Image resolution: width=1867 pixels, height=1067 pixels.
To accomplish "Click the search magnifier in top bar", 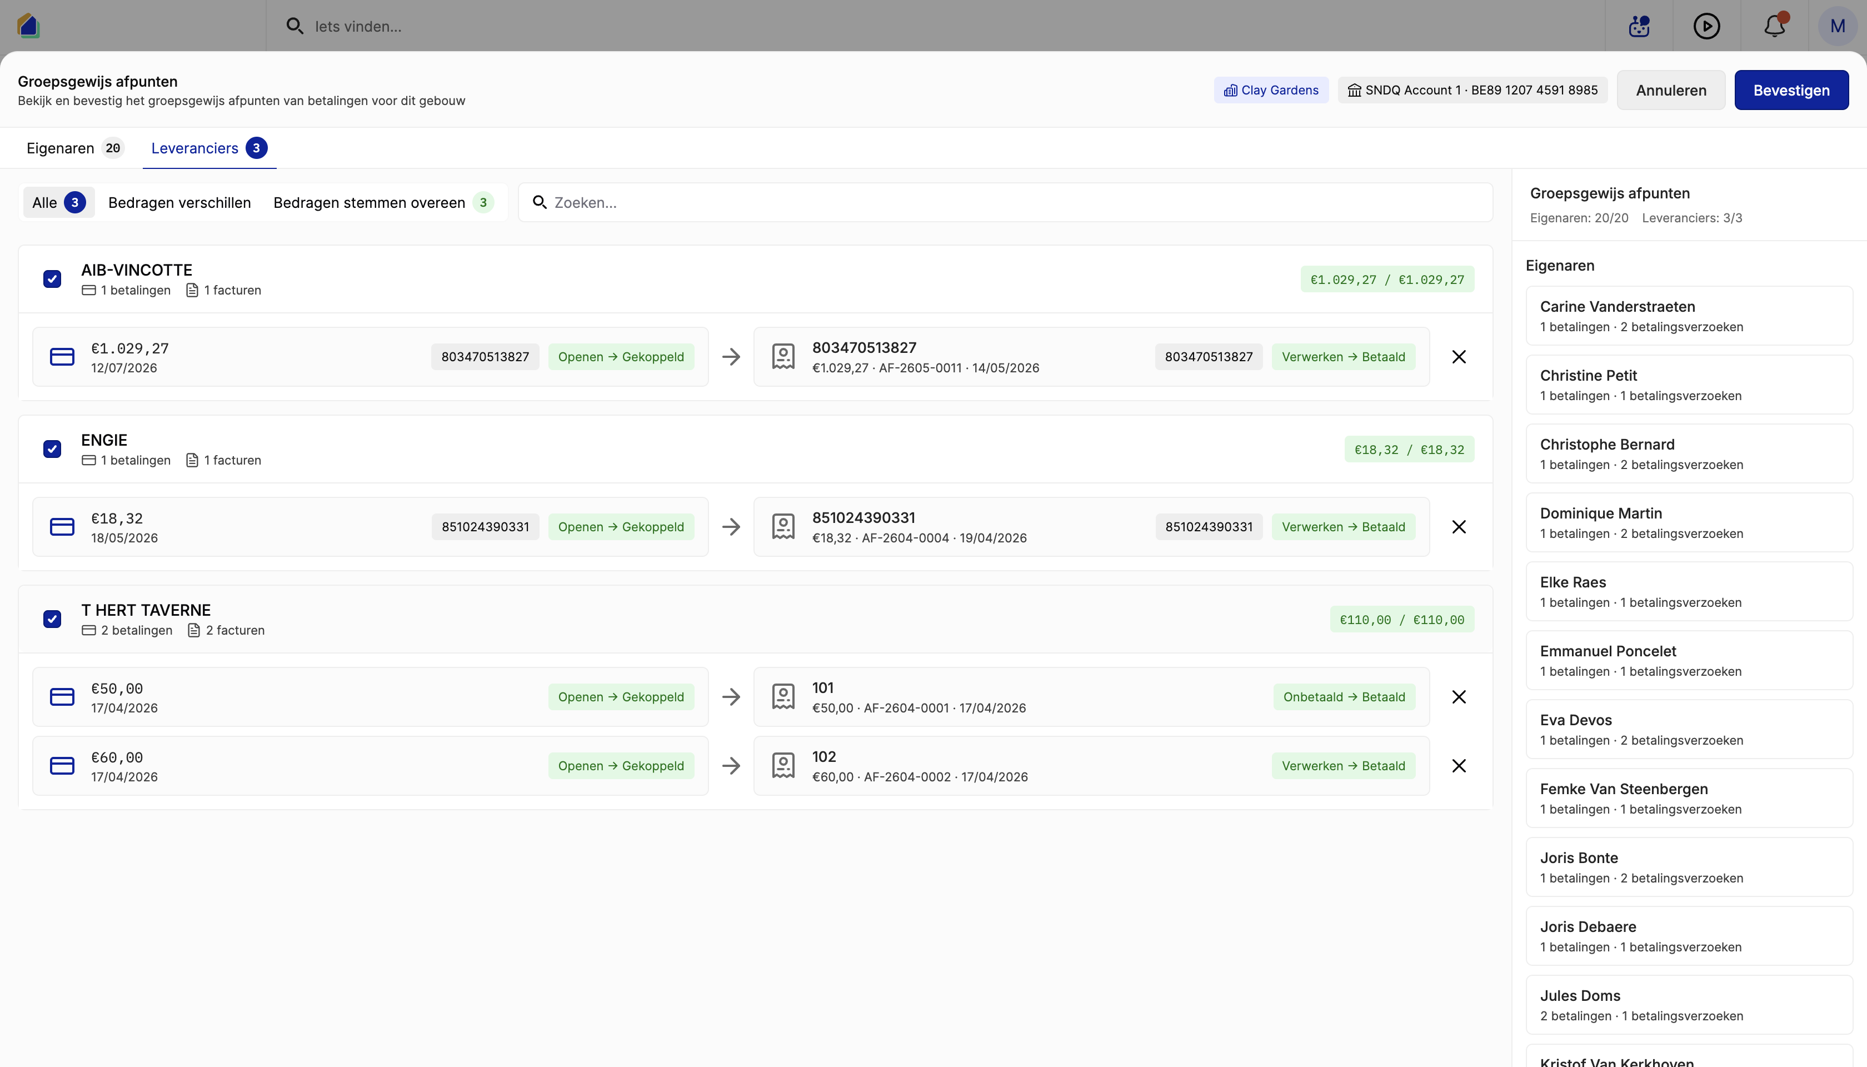I will pos(294,26).
